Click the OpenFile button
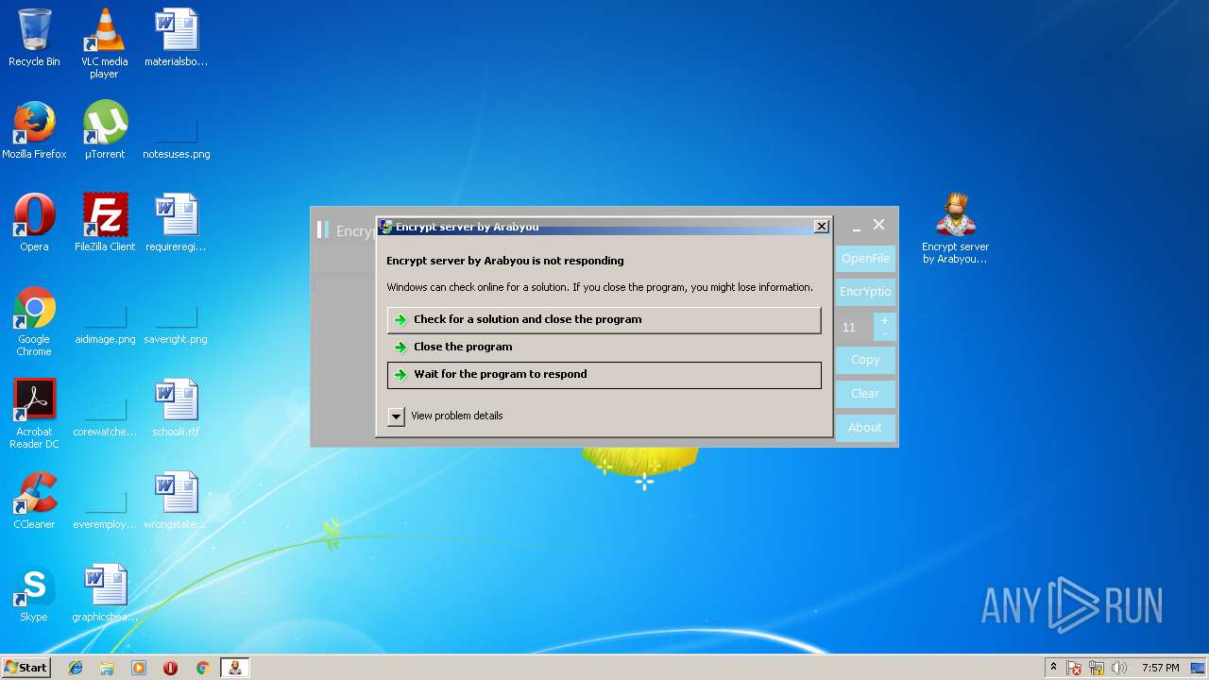1209x680 pixels. pos(865,259)
